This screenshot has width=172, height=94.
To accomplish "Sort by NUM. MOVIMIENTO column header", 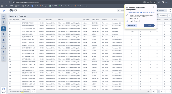I will tap(14, 20).
